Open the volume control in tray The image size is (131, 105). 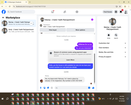tap(110, 99)
